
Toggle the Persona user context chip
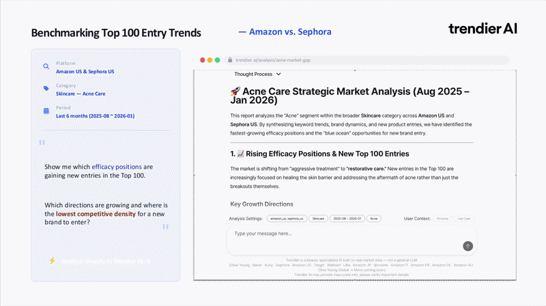(442, 219)
